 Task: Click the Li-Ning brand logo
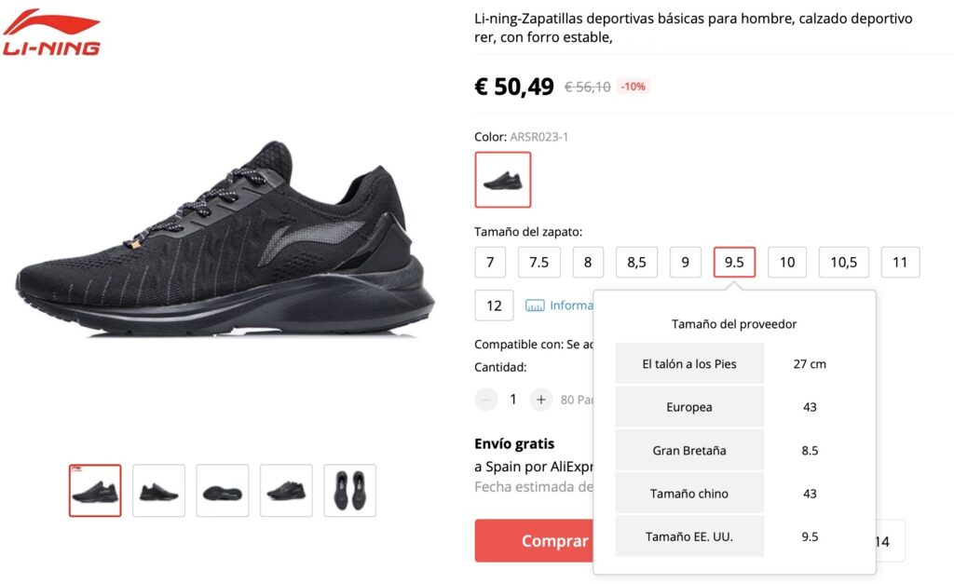[x=51, y=33]
